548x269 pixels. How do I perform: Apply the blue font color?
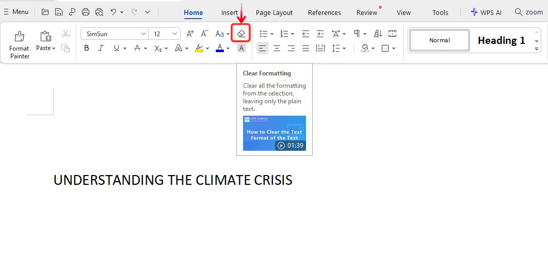click(220, 48)
